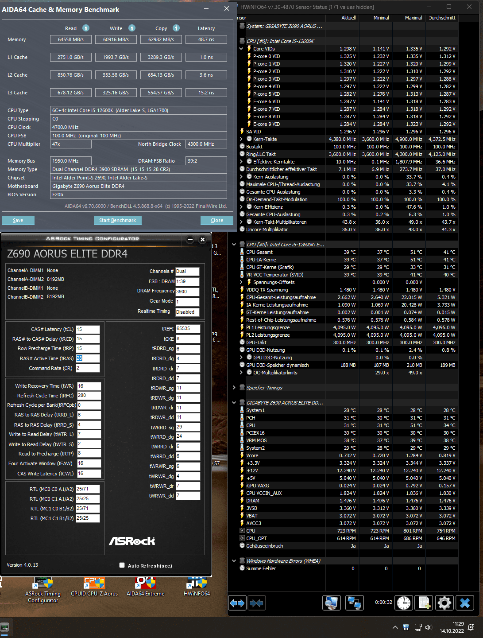This screenshot has width=483, height=638.
Task: Click HWiNFO blue X close sensors icon
Action: [x=464, y=603]
